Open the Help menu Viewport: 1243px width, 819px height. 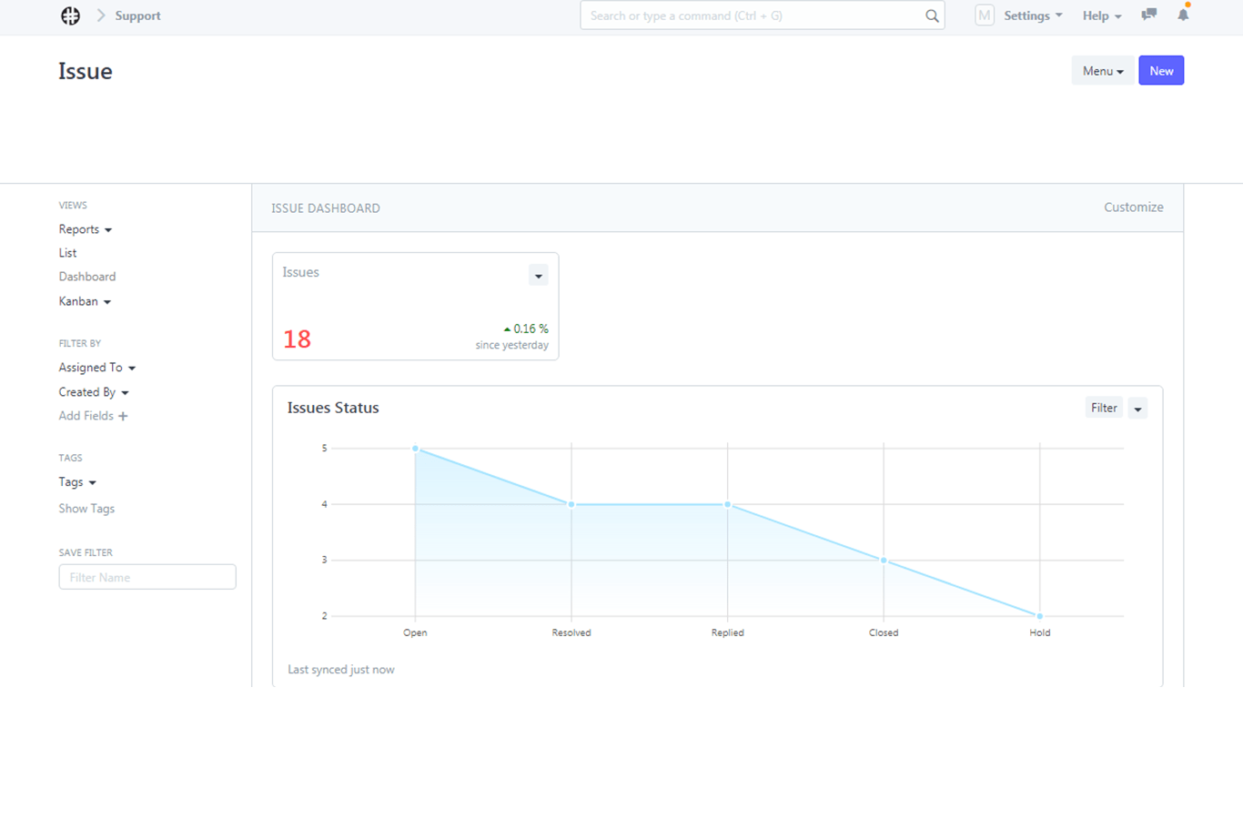point(1101,15)
